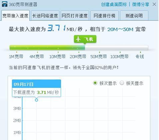Click the 100M宽带 scale label
159x140 pixels.
(x=119, y=56)
